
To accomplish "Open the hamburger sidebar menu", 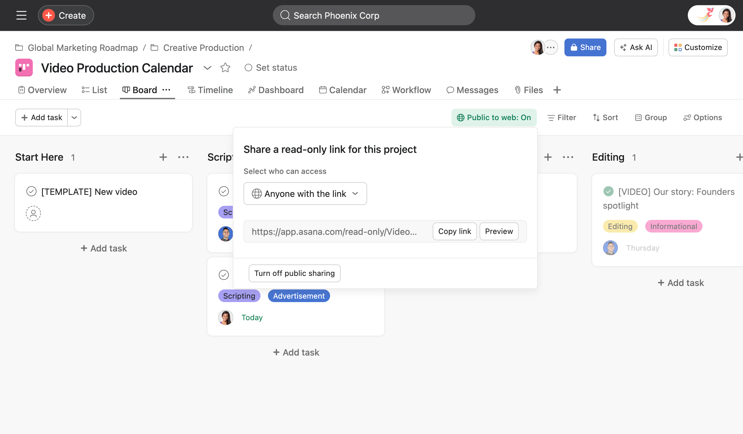I will click(x=21, y=15).
